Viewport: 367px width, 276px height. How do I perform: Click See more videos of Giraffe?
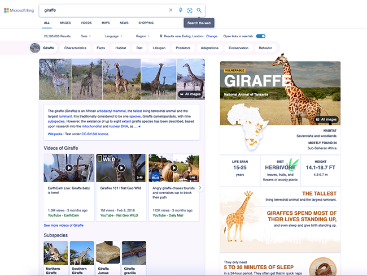(63, 225)
